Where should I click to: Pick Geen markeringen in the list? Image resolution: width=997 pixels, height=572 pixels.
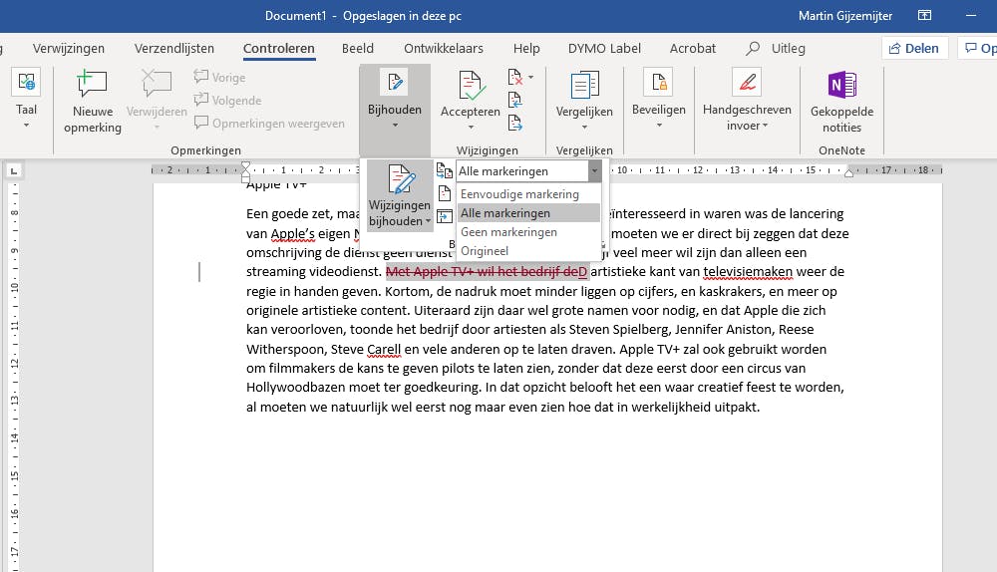(x=528, y=232)
